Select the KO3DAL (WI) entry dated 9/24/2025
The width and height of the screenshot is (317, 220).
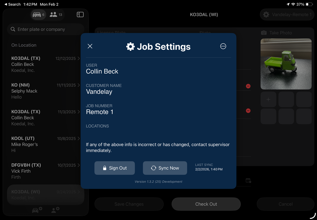pos(45,195)
